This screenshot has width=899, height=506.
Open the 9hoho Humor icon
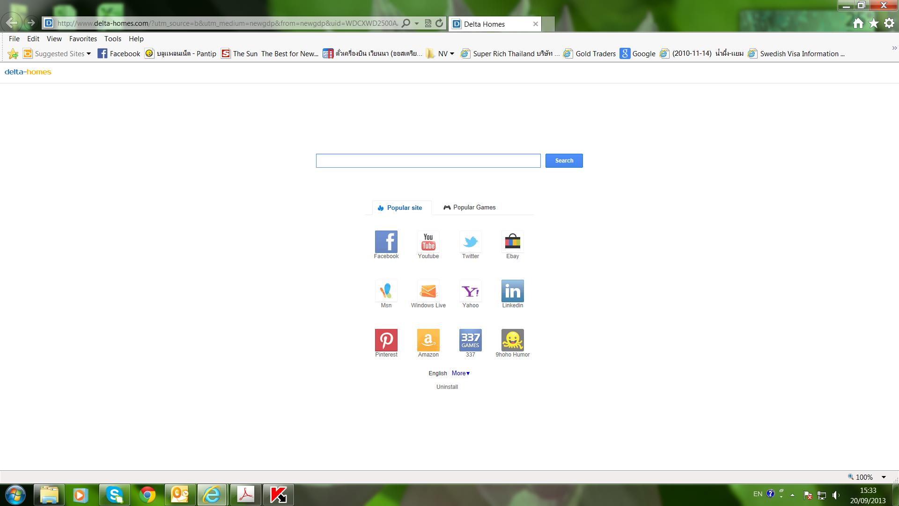(x=513, y=340)
